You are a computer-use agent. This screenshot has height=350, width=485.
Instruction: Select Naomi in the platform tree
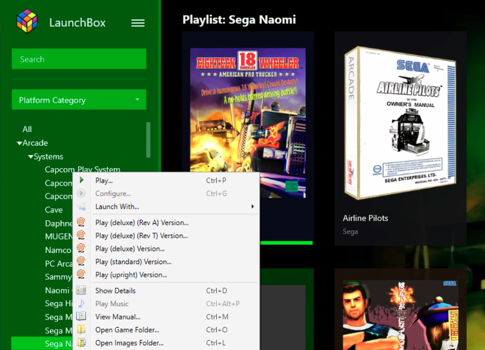pos(57,290)
